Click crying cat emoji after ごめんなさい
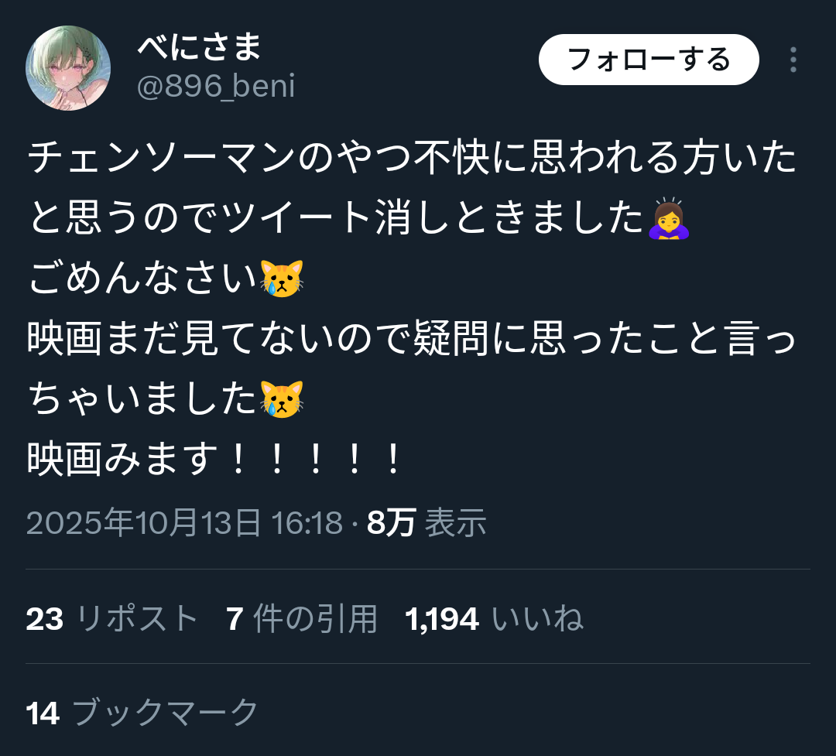 (282, 279)
